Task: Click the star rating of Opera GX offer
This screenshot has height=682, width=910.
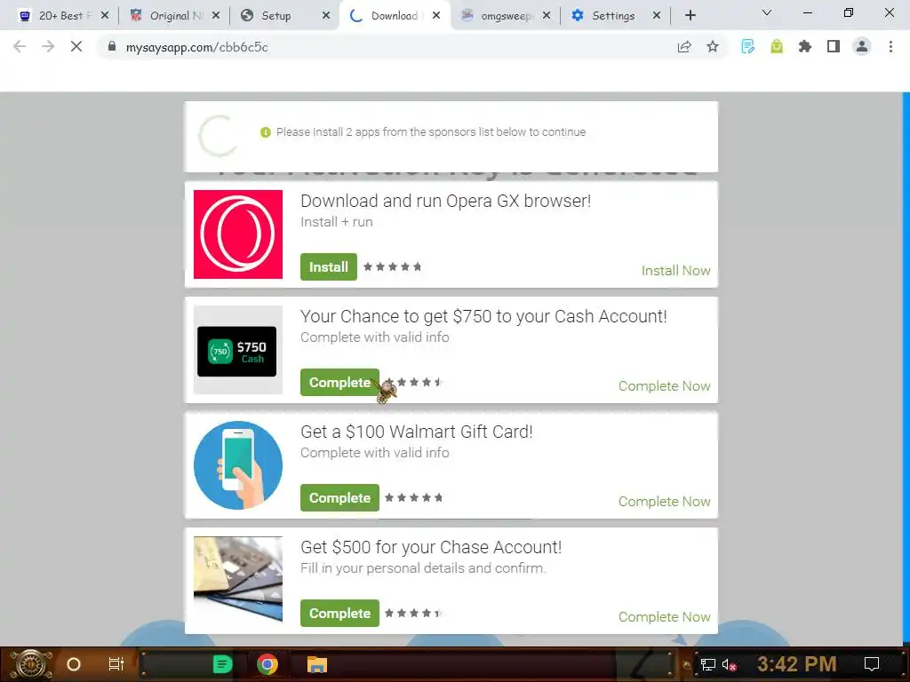Action: coord(392,266)
